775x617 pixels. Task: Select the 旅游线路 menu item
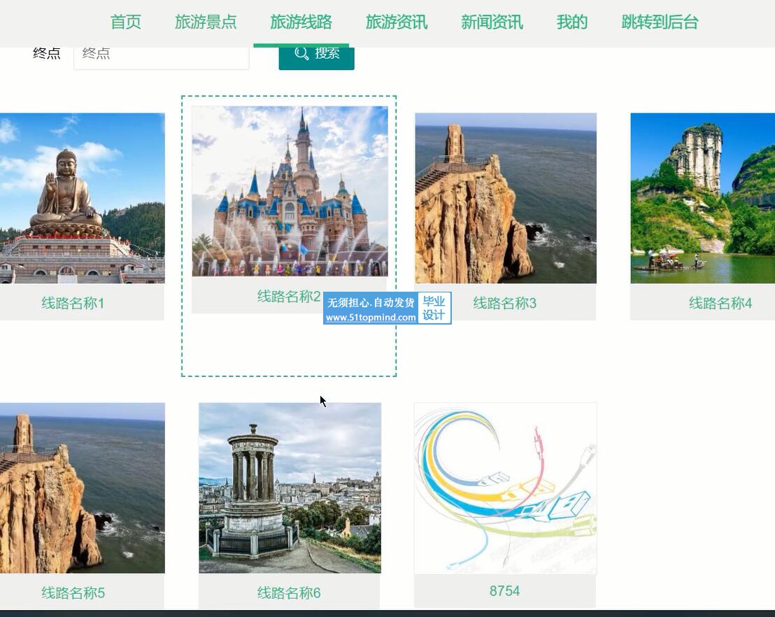301,22
